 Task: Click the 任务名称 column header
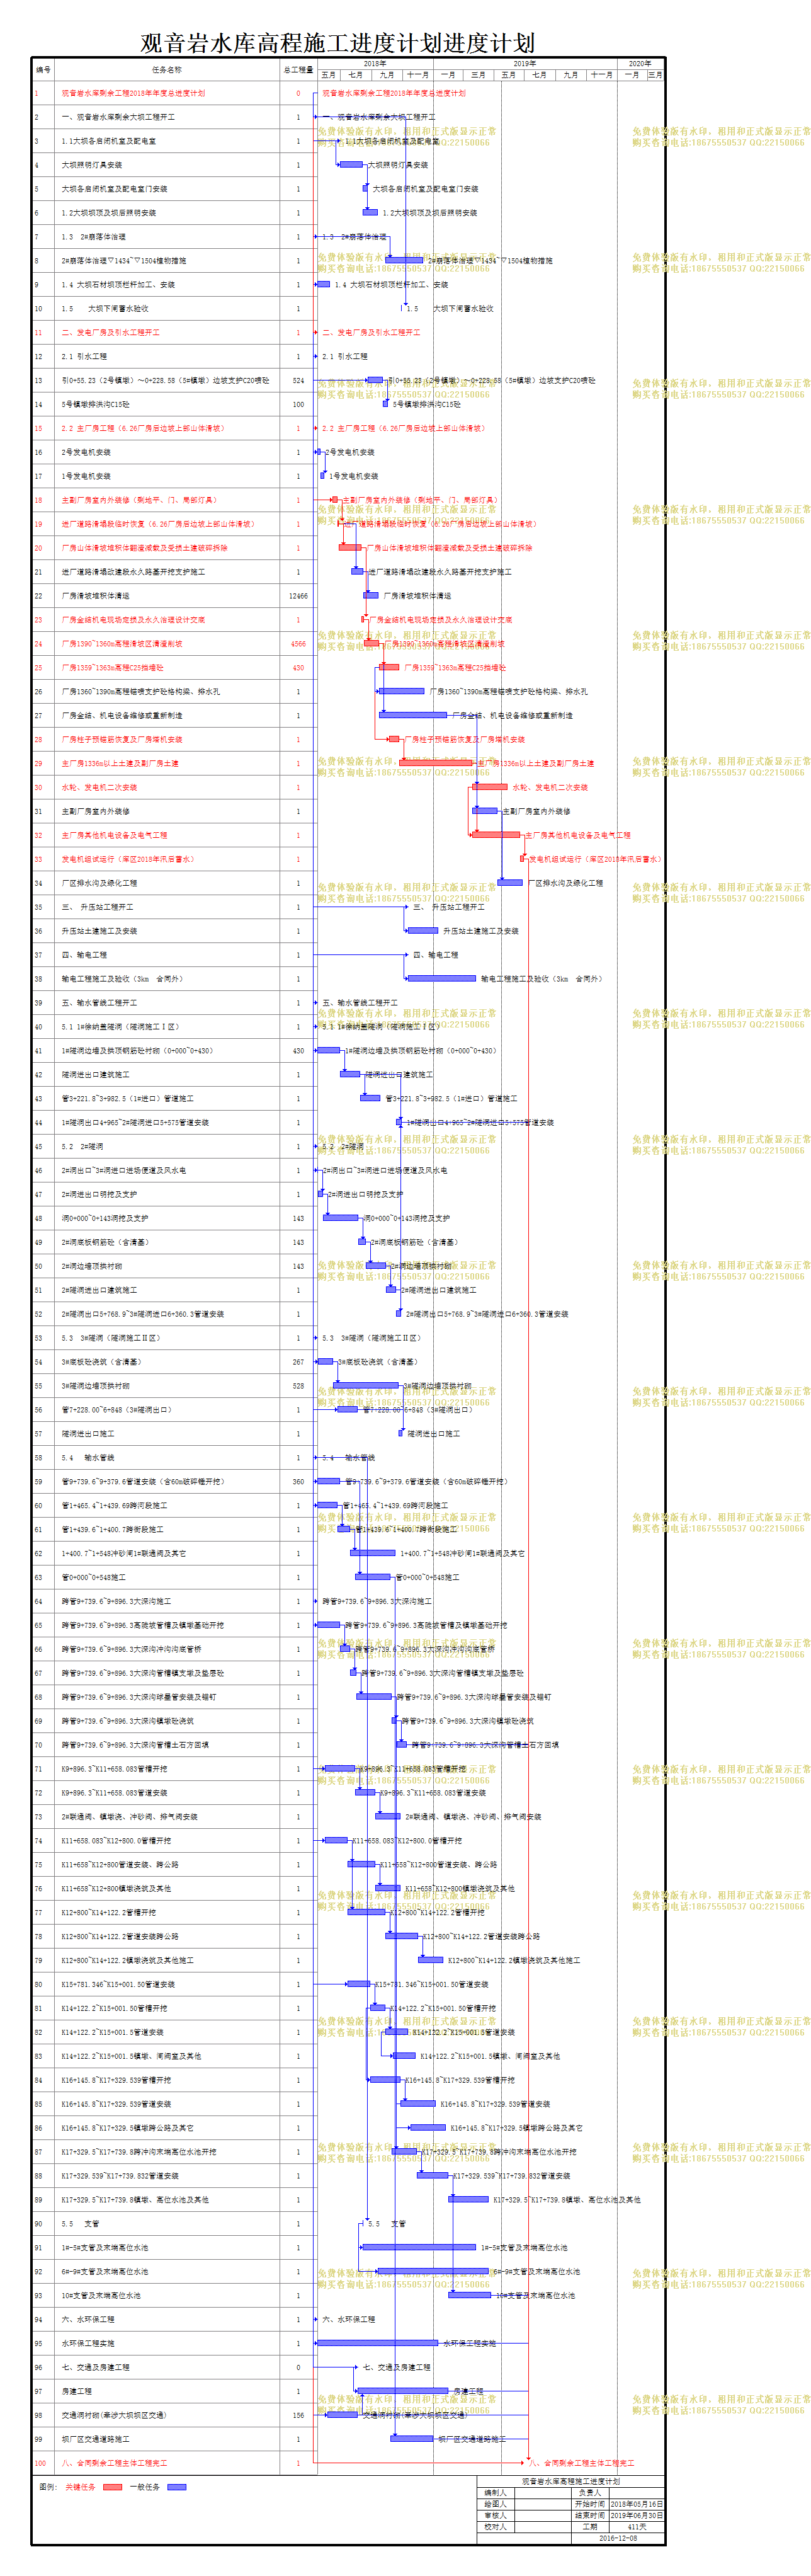point(167,70)
